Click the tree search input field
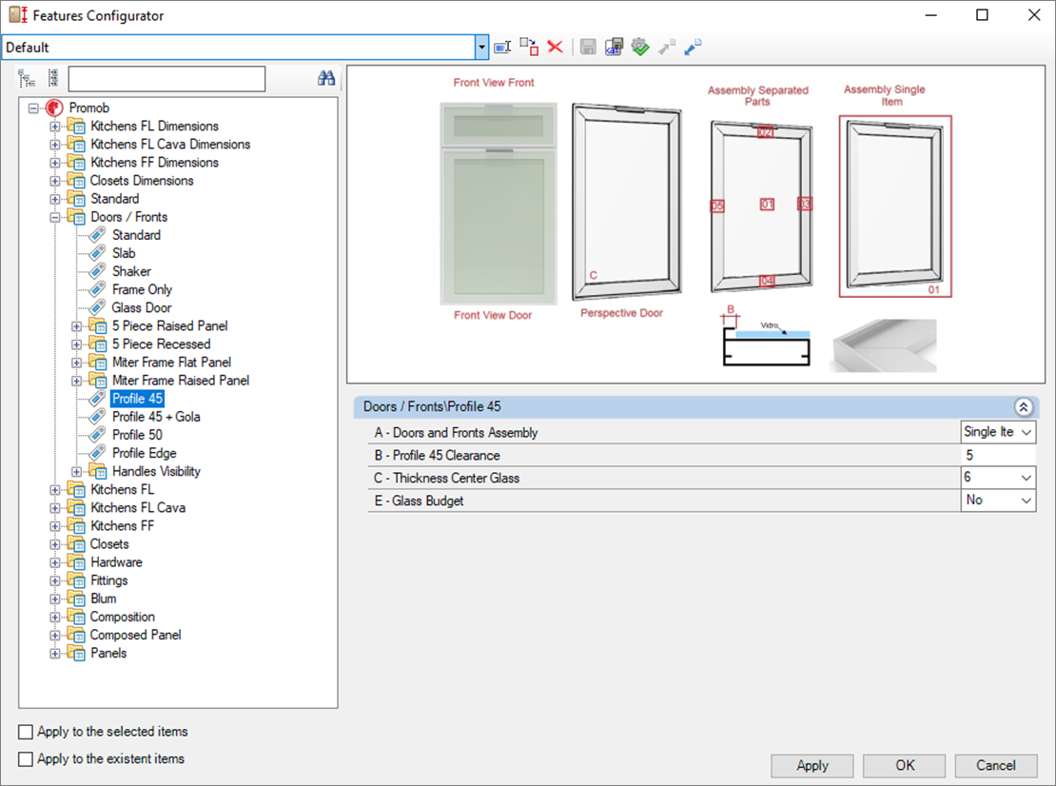The width and height of the screenshot is (1056, 786). (x=167, y=79)
